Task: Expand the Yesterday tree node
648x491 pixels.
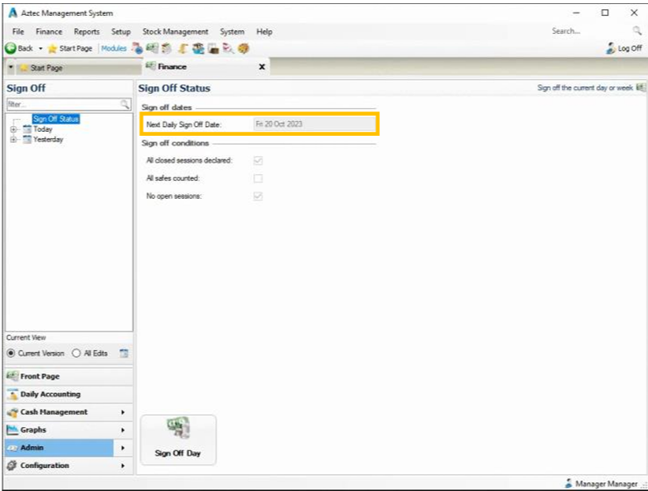Action: pyautogui.click(x=13, y=140)
